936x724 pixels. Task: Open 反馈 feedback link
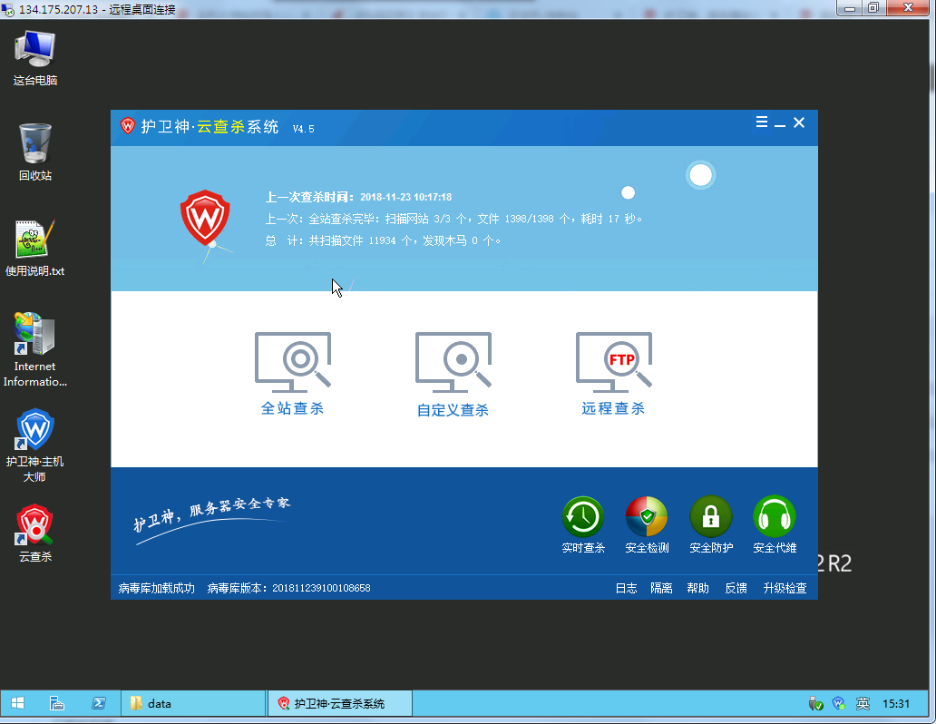736,588
